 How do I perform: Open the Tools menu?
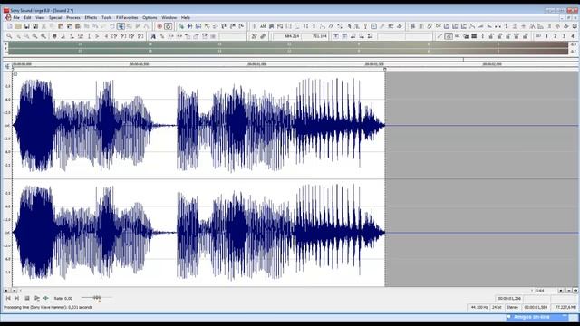pyautogui.click(x=107, y=18)
